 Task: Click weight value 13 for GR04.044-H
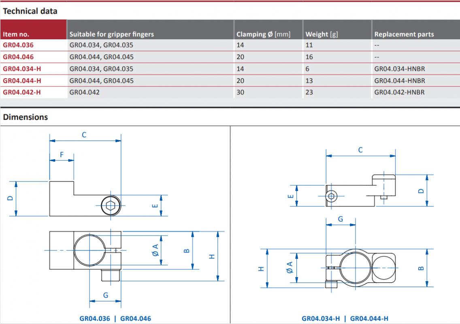click(x=309, y=81)
